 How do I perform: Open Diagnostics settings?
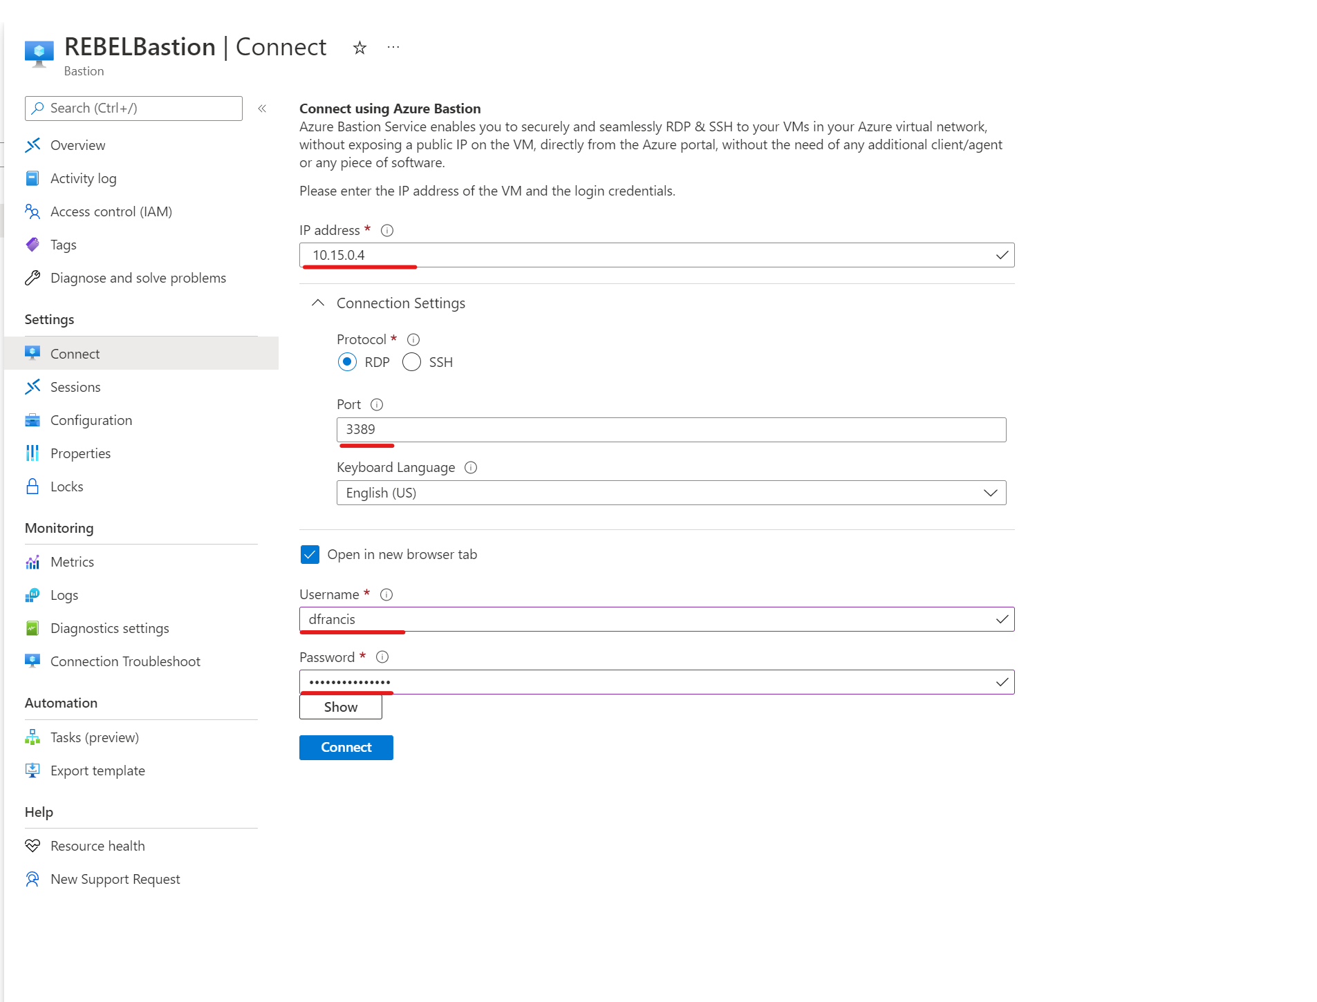109,627
